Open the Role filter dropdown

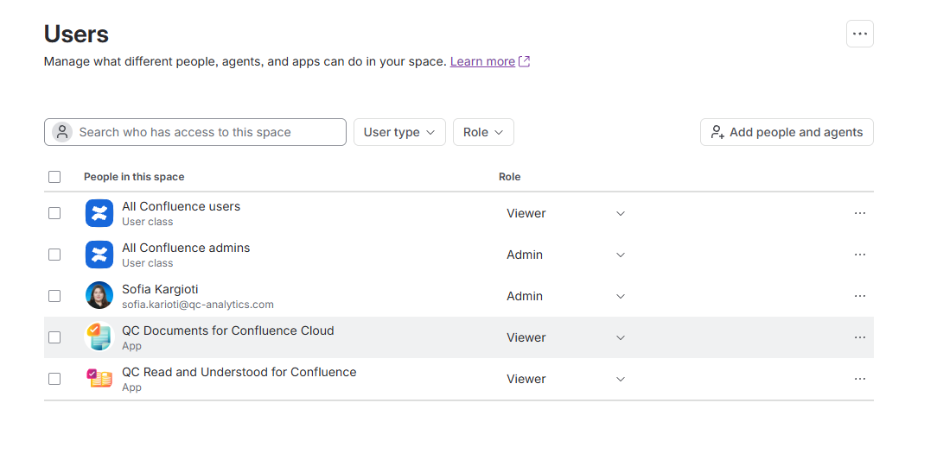483,132
